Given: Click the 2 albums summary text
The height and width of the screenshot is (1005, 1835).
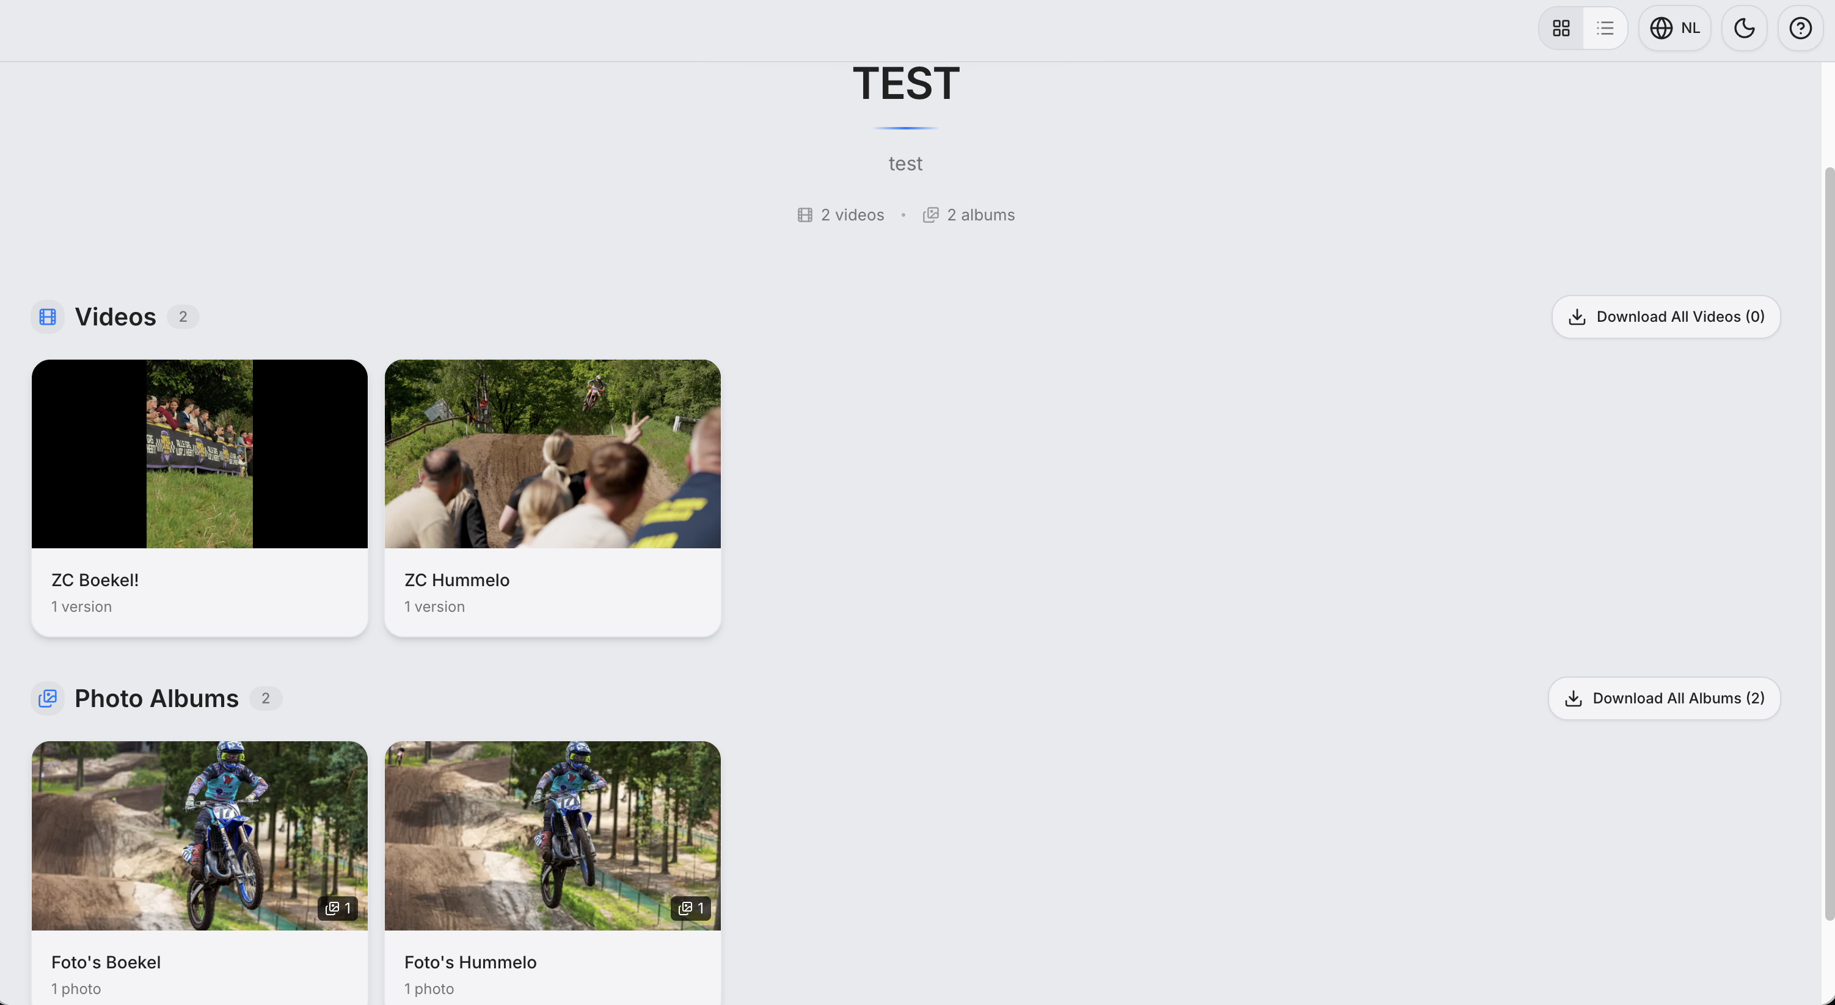Looking at the screenshot, I should pos(980,215).
